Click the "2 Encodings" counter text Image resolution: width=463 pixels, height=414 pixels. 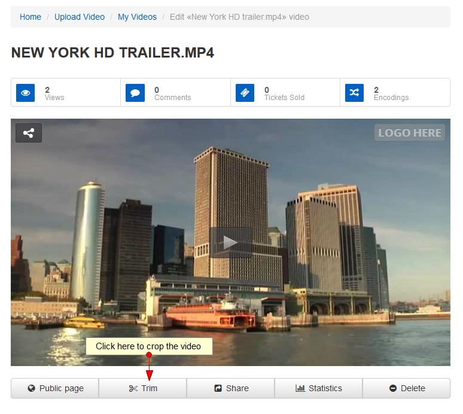coord(391,93)
